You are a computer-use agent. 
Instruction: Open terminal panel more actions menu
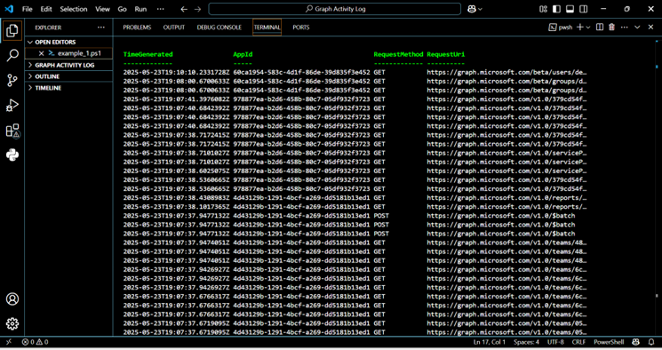pyautogui.click(x=625, y=27)
